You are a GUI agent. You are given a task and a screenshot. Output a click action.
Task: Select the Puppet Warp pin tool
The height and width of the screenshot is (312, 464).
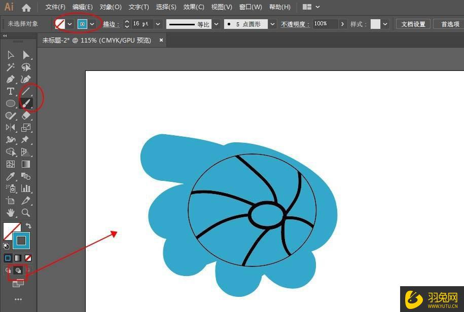[26, 140]
